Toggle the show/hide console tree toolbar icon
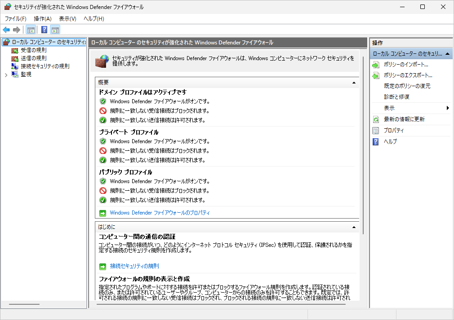Viewport: 454px width, 320px height. [31, 30]
